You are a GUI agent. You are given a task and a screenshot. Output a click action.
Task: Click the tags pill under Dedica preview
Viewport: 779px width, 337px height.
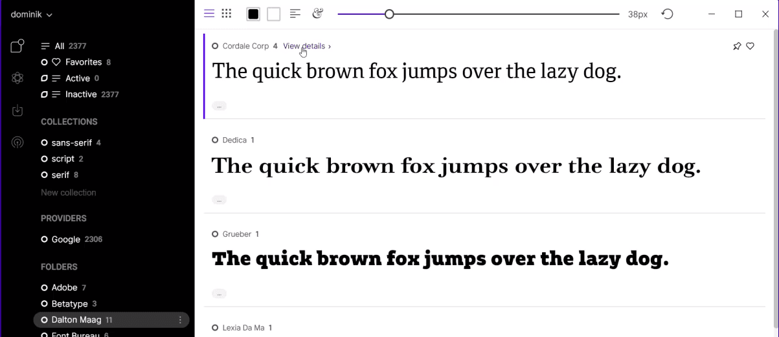point(219,200)
